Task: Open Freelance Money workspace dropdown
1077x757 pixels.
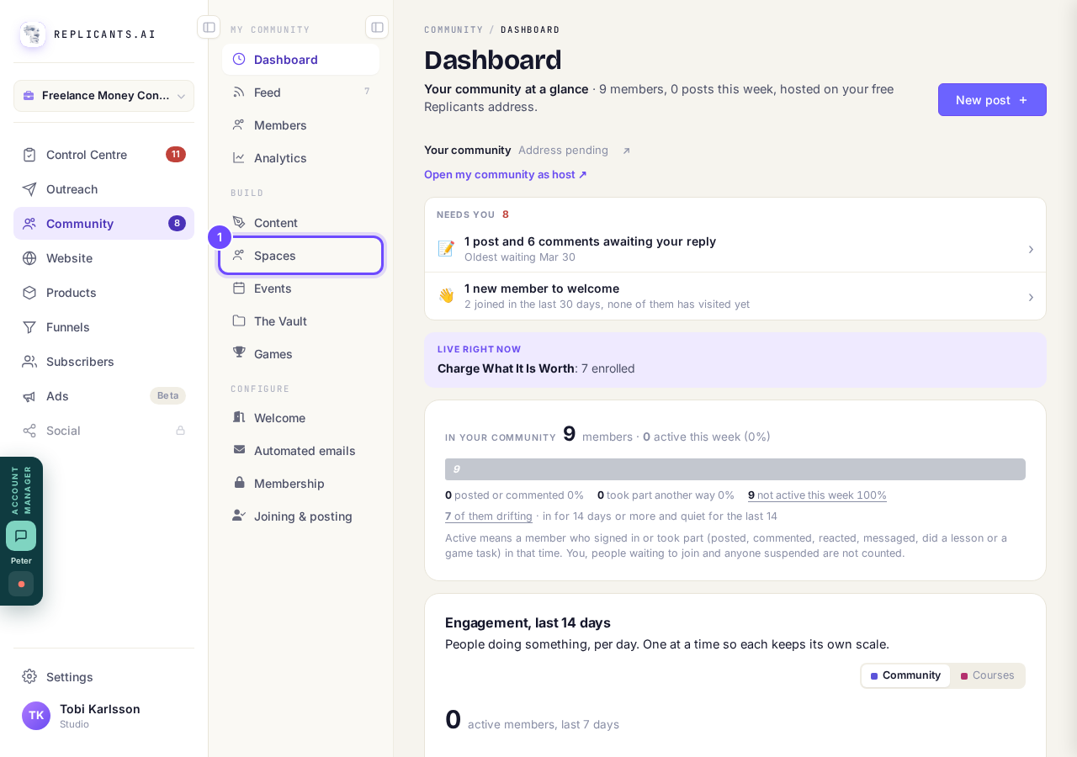Action: pyautogui.click(x=103, y=96)
